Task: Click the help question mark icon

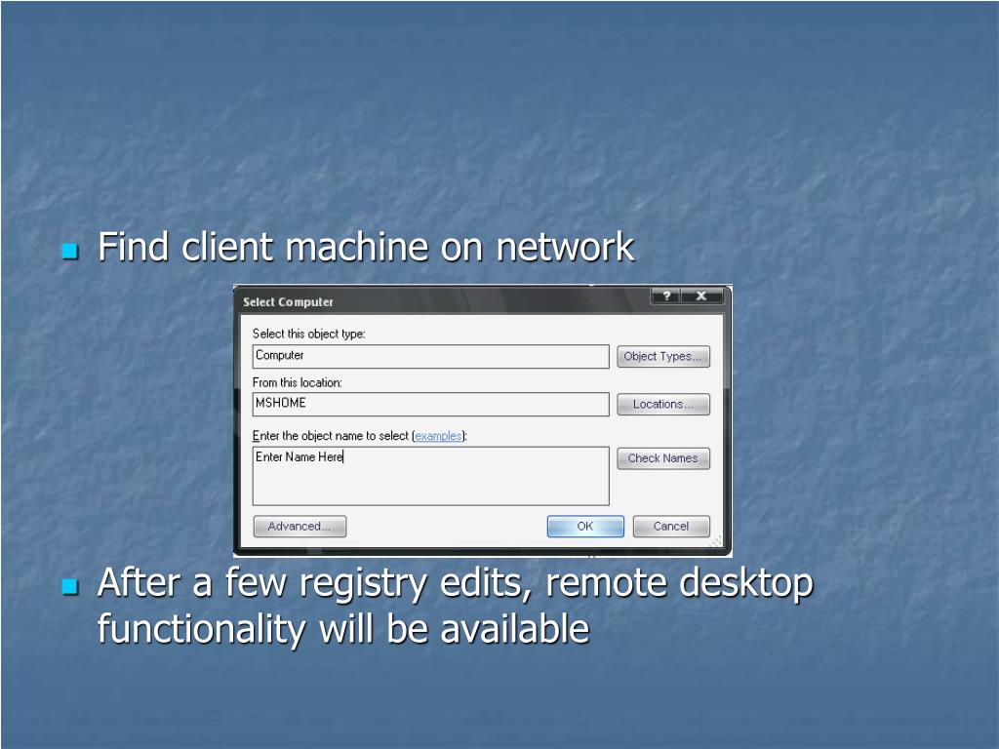Action: [666, 296]
